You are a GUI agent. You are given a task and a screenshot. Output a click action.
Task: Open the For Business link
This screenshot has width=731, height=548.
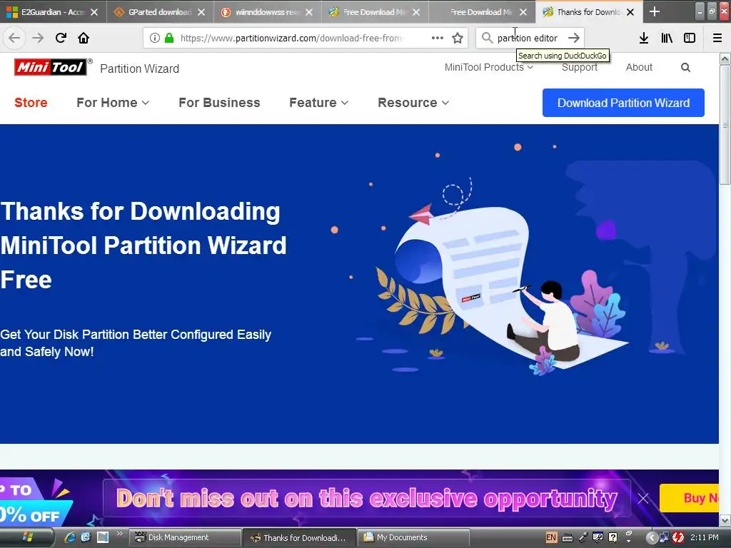(x=219, y=103)
